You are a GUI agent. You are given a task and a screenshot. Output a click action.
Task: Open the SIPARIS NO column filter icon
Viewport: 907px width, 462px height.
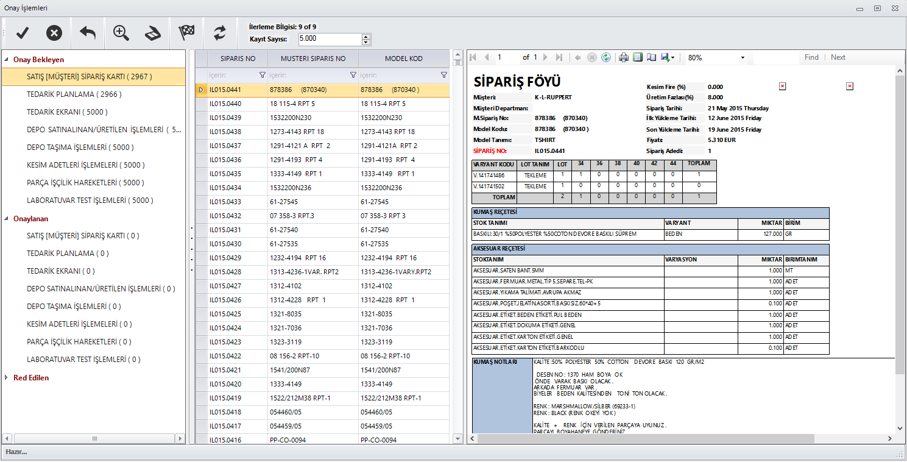pyautogui.click(x=263, y=75)
